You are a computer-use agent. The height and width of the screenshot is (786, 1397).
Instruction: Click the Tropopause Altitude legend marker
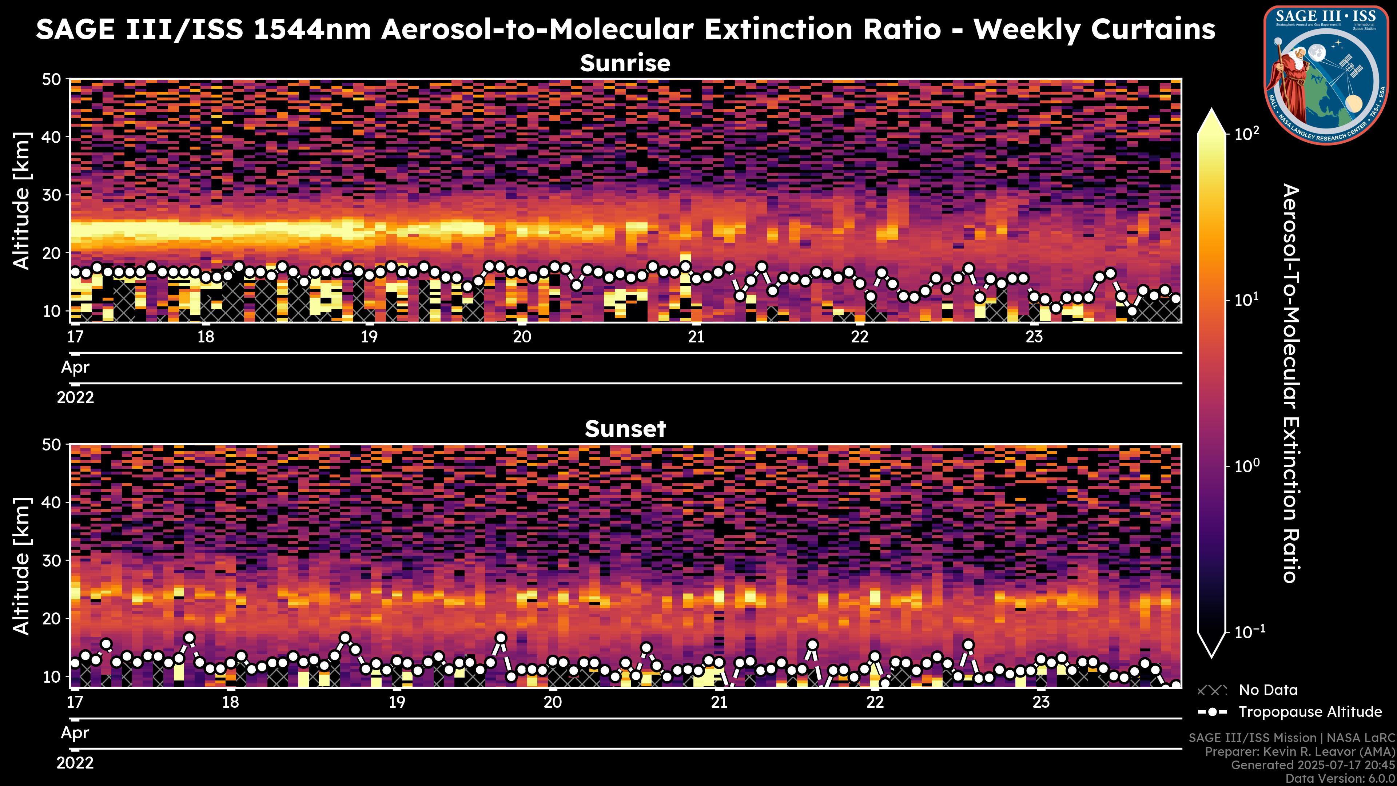point(1212,712)
